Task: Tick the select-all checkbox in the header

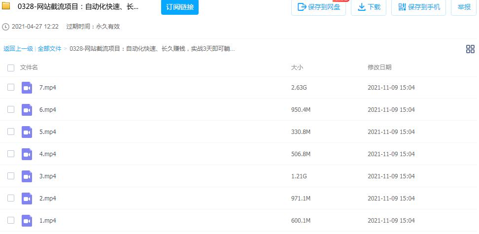Action: 11,68
